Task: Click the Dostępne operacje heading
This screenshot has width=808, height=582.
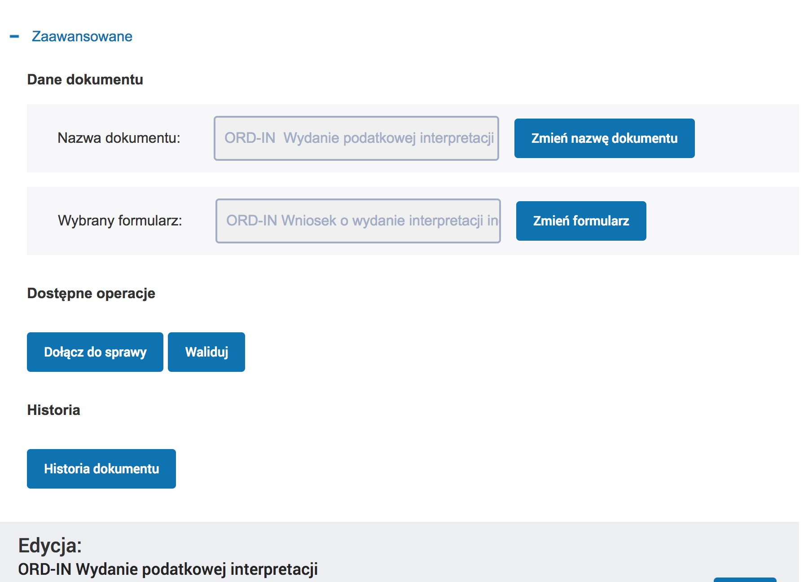Action: (91, 293)
